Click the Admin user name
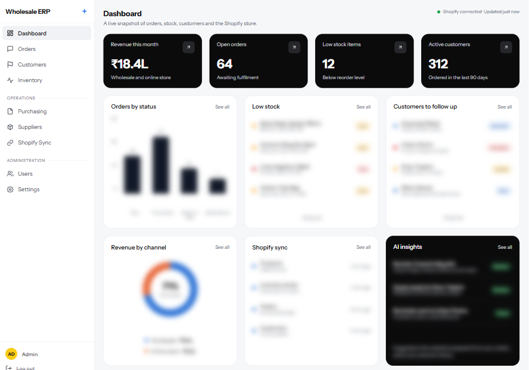The height and width of the screenshot is (370, 529). click(x=30, y=354)
